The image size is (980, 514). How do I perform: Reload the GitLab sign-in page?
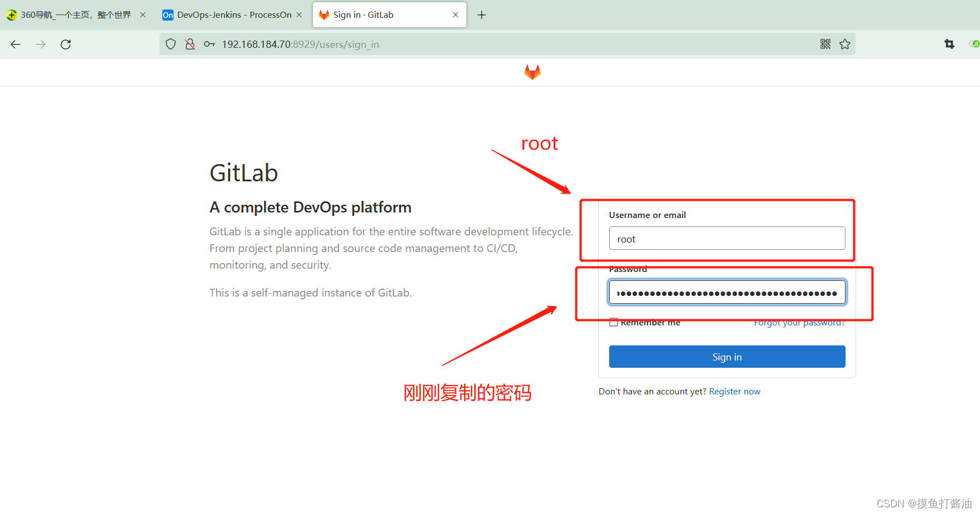click(x=66, y=45)
